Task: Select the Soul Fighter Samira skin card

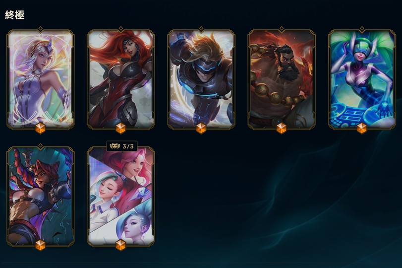Action: pyautogui.click(x=40, y=197)
